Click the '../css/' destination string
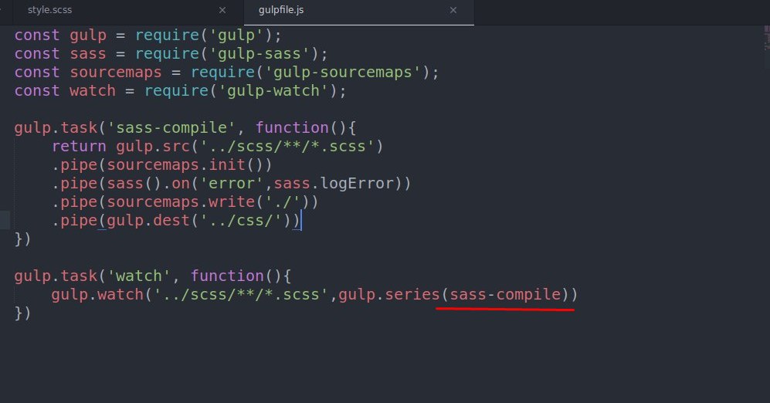The image size is (770, 403). click(x=241, y=220)
